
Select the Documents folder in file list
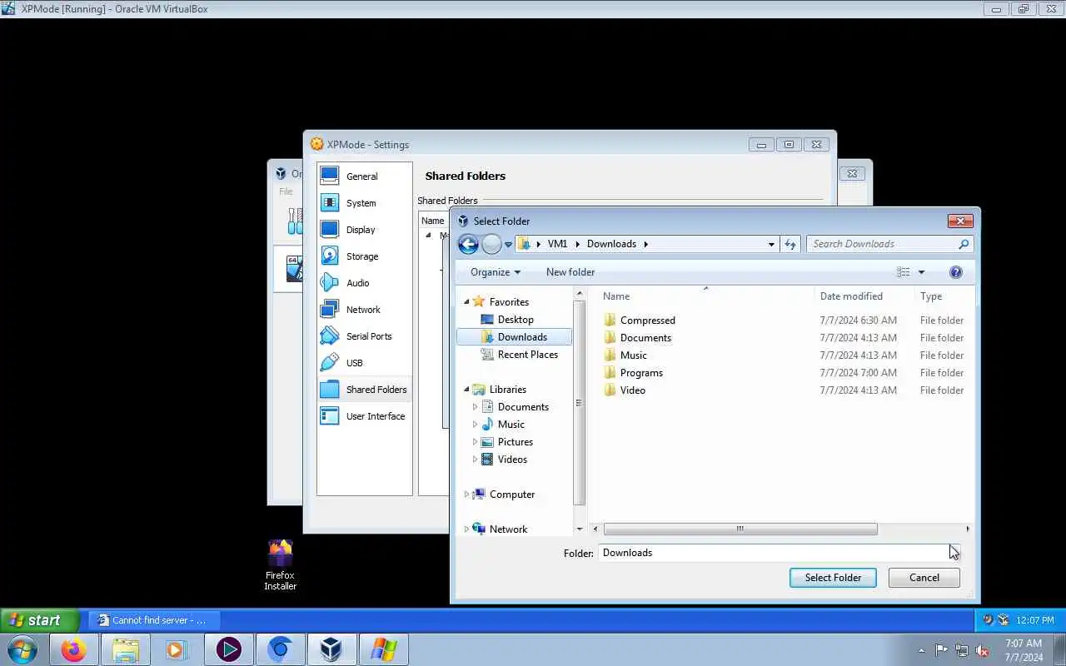coord(645,338)
